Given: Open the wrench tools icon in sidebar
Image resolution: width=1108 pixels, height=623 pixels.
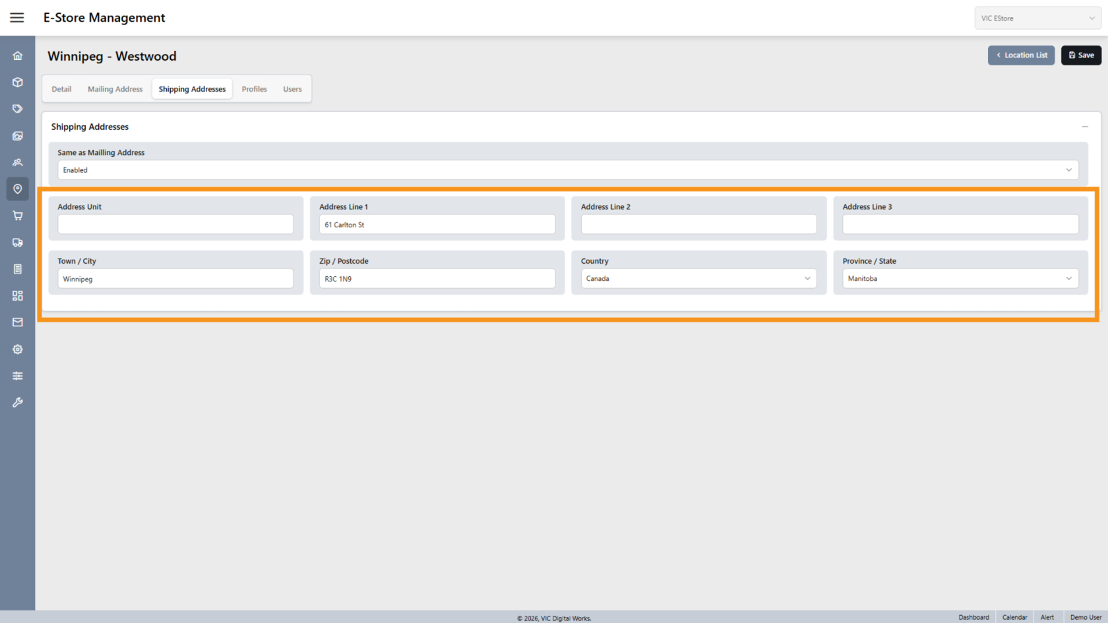Looking at the screenshot, I should tap(18, 402).
